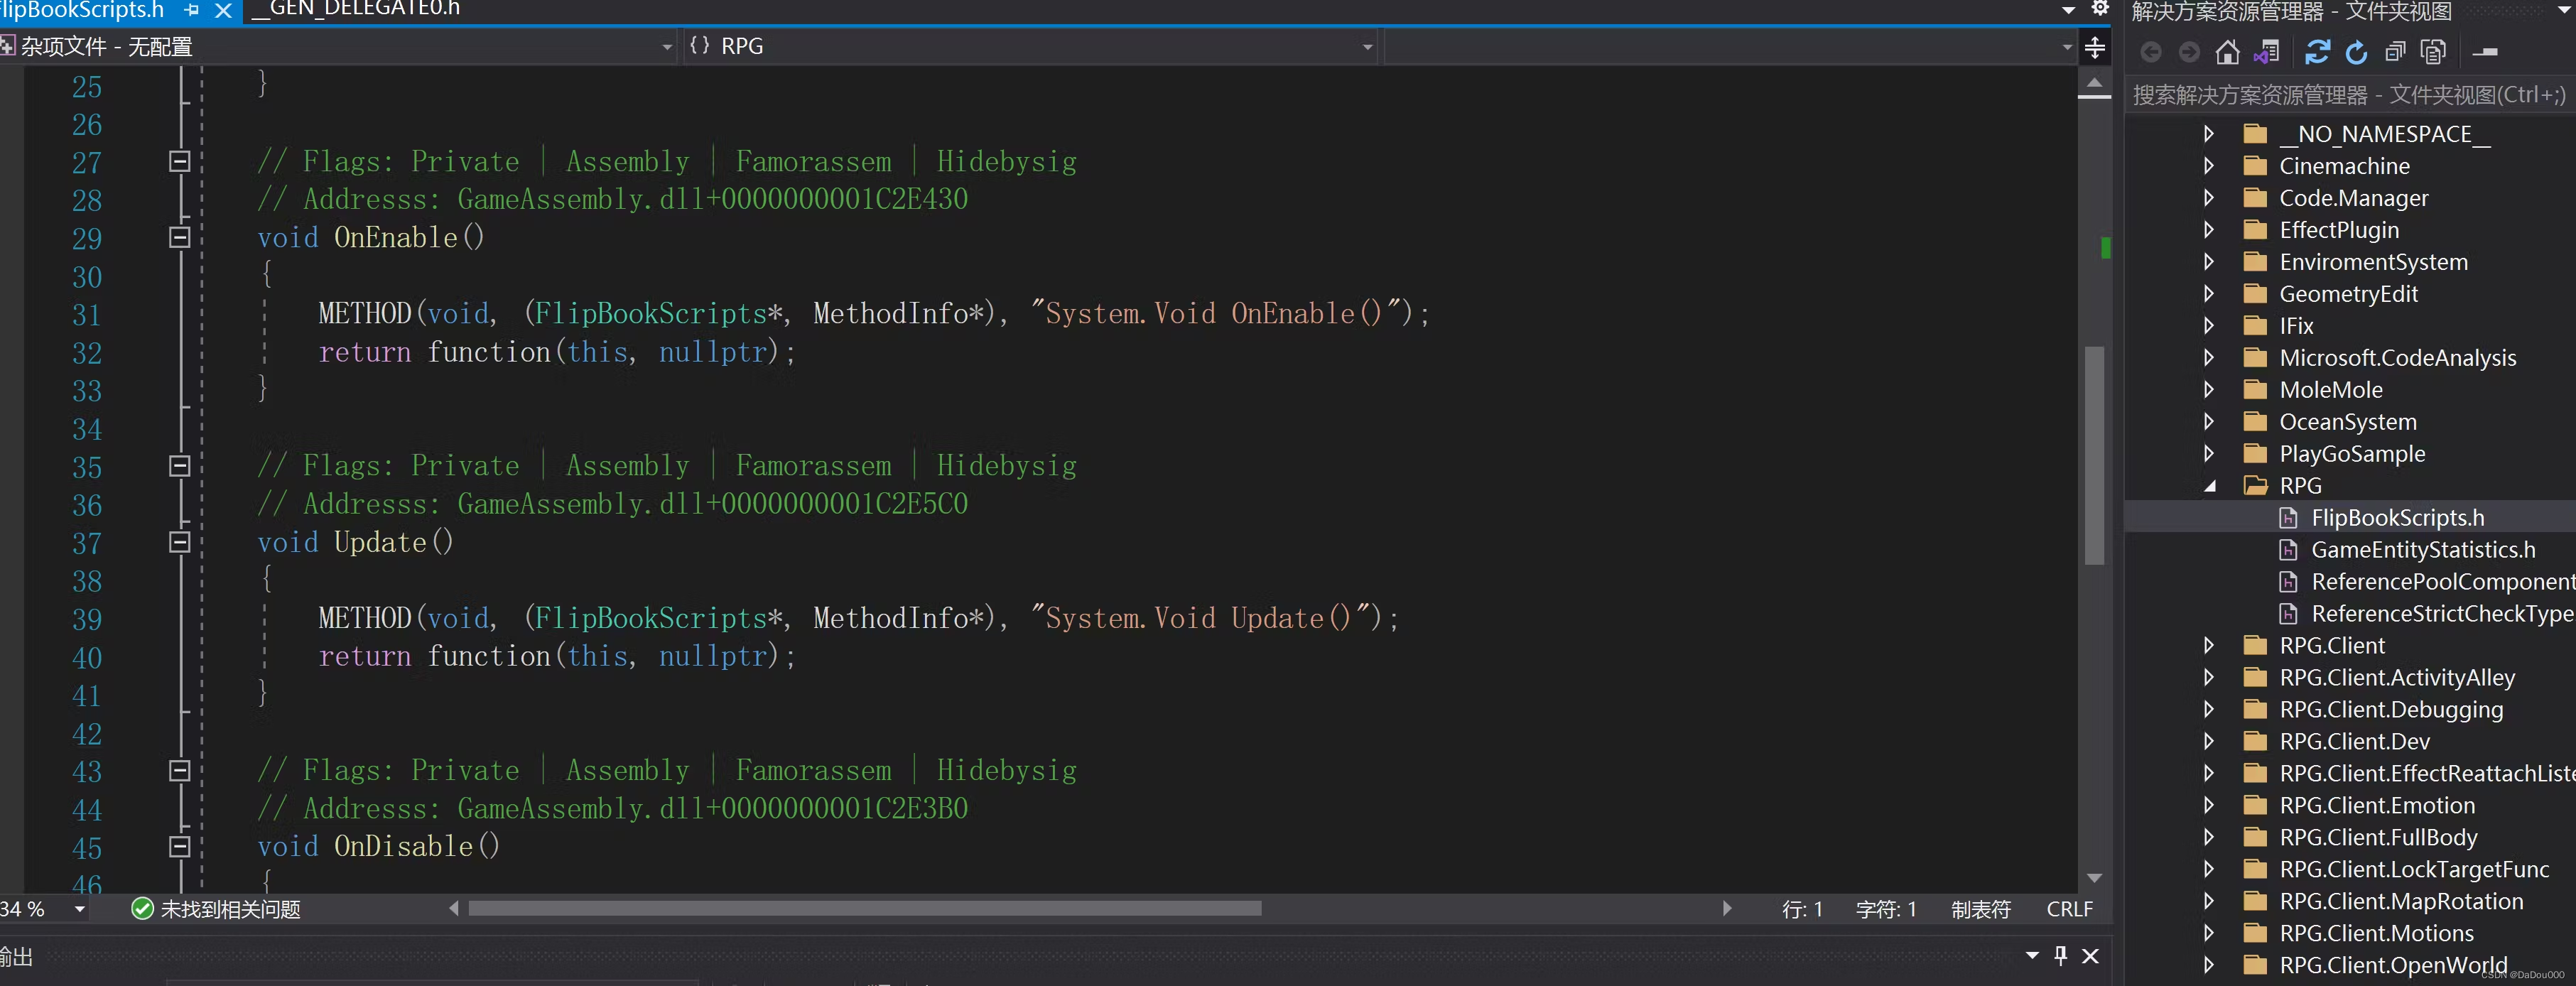Viewport: 2576px width, 986px height.
Task: Collapse the OnEnable function code block
Action: point(180,238)
